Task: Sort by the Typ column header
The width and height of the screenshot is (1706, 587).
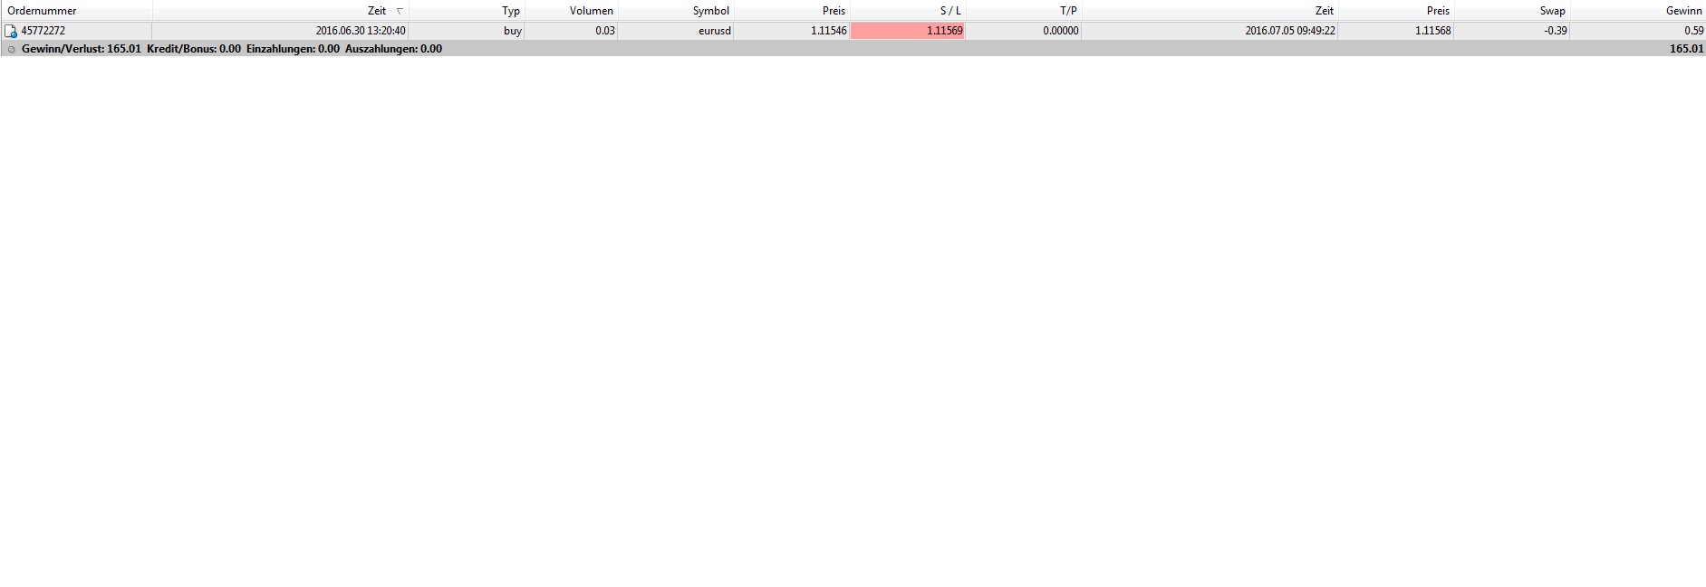Action: pyautogui.click(x=467, y=11)
